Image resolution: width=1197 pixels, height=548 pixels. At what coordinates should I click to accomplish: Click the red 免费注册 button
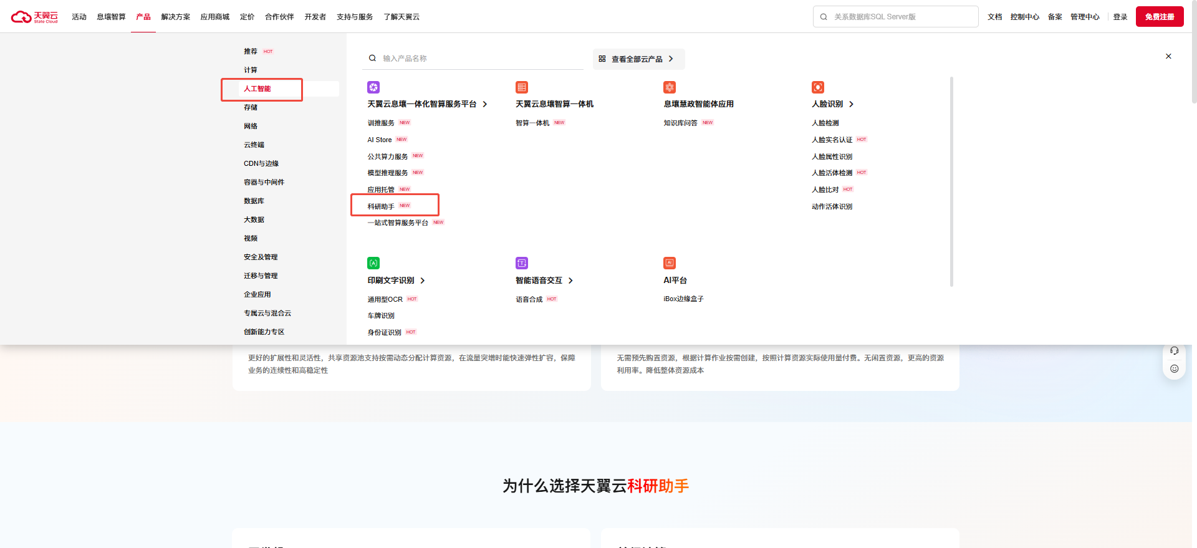(1159, 17)
